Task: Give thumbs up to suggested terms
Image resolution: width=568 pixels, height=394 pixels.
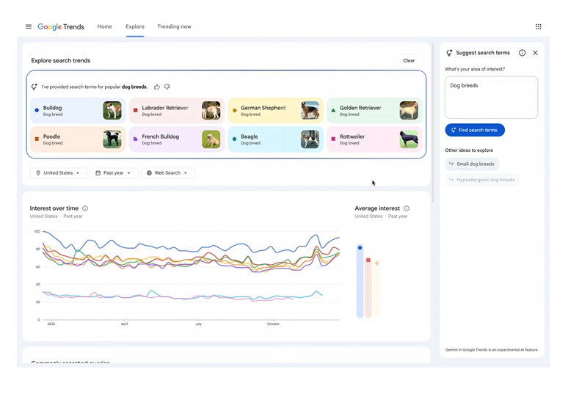Action: 157,87
